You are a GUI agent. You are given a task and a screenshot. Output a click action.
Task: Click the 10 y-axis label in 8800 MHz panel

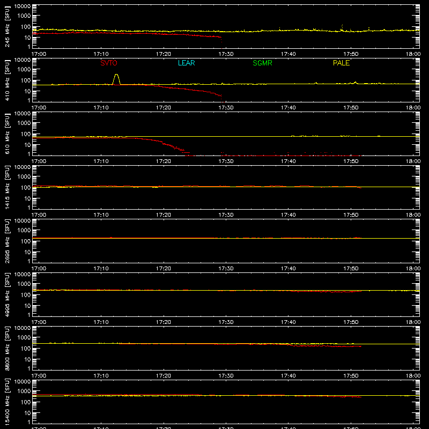pyautogui.click(x=27, y=359)
